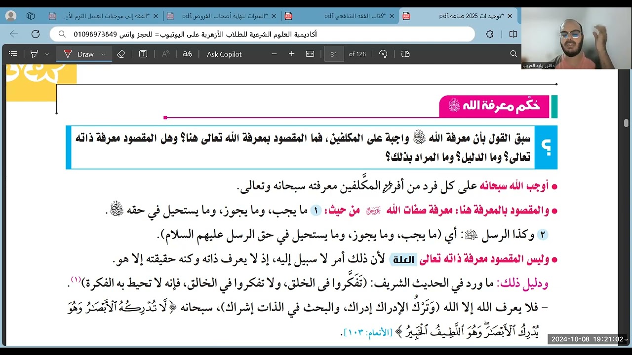Click the 'of 128' page count text
This screenshot has width=632, height=355.
[x=357, y=54]
